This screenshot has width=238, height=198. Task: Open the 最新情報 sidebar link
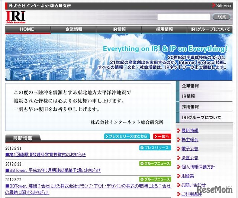[x=190, y=130]
